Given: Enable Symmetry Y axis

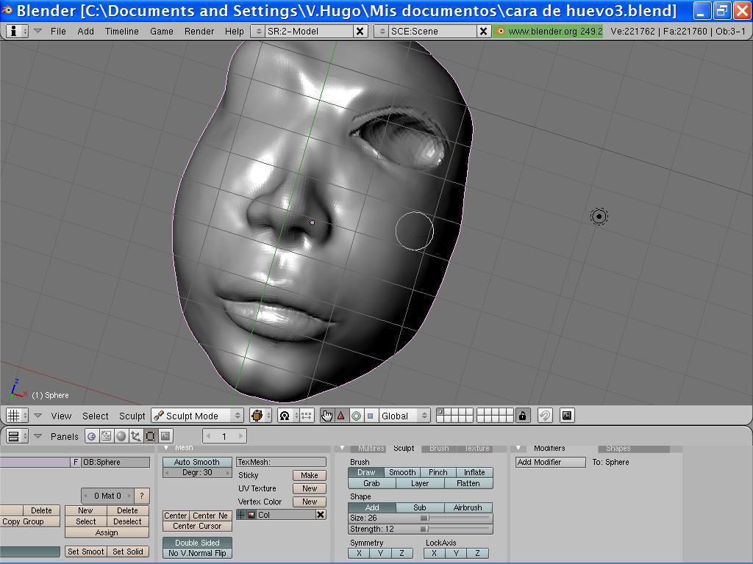Looking at the screenshot, I should (380, 553).
